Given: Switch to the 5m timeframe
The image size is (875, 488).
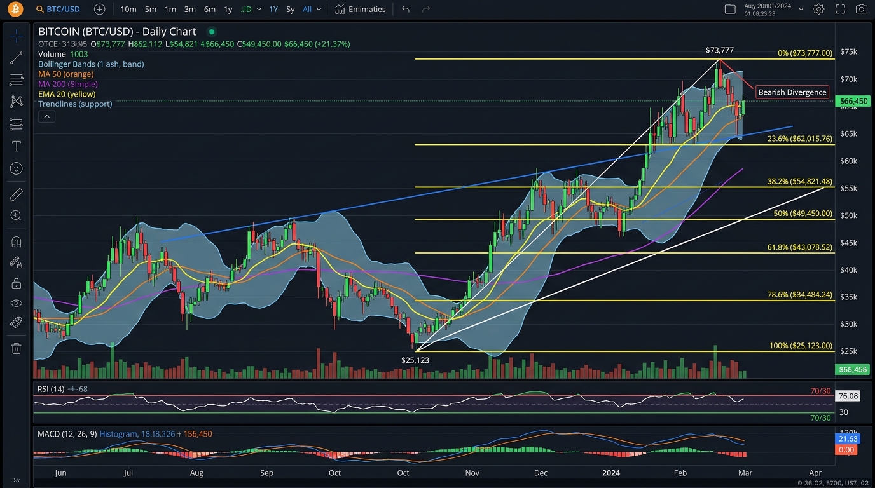Looking at the screenshot, I should [151, 9].
